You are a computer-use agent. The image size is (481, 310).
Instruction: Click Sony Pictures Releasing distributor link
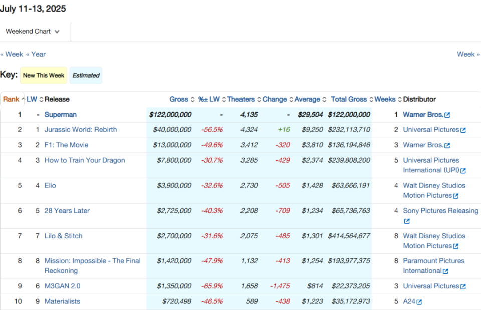click(x=440, y=211)
